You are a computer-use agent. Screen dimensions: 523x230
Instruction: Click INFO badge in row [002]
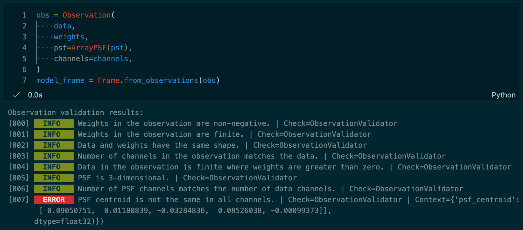(54, 145)
